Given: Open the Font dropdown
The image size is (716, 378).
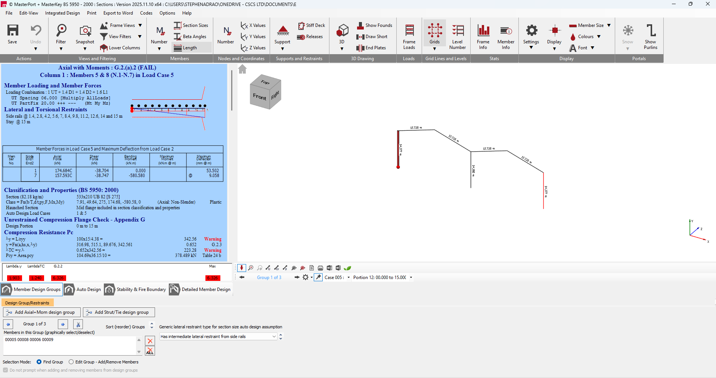Looking at the screenshot, I should click(592, 48).
